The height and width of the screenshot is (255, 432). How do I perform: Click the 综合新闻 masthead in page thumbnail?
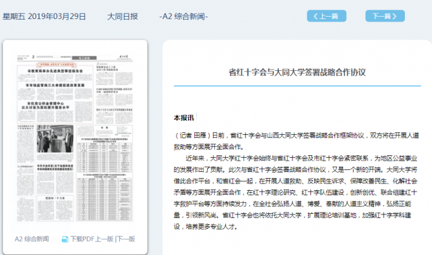click(85, 58)
